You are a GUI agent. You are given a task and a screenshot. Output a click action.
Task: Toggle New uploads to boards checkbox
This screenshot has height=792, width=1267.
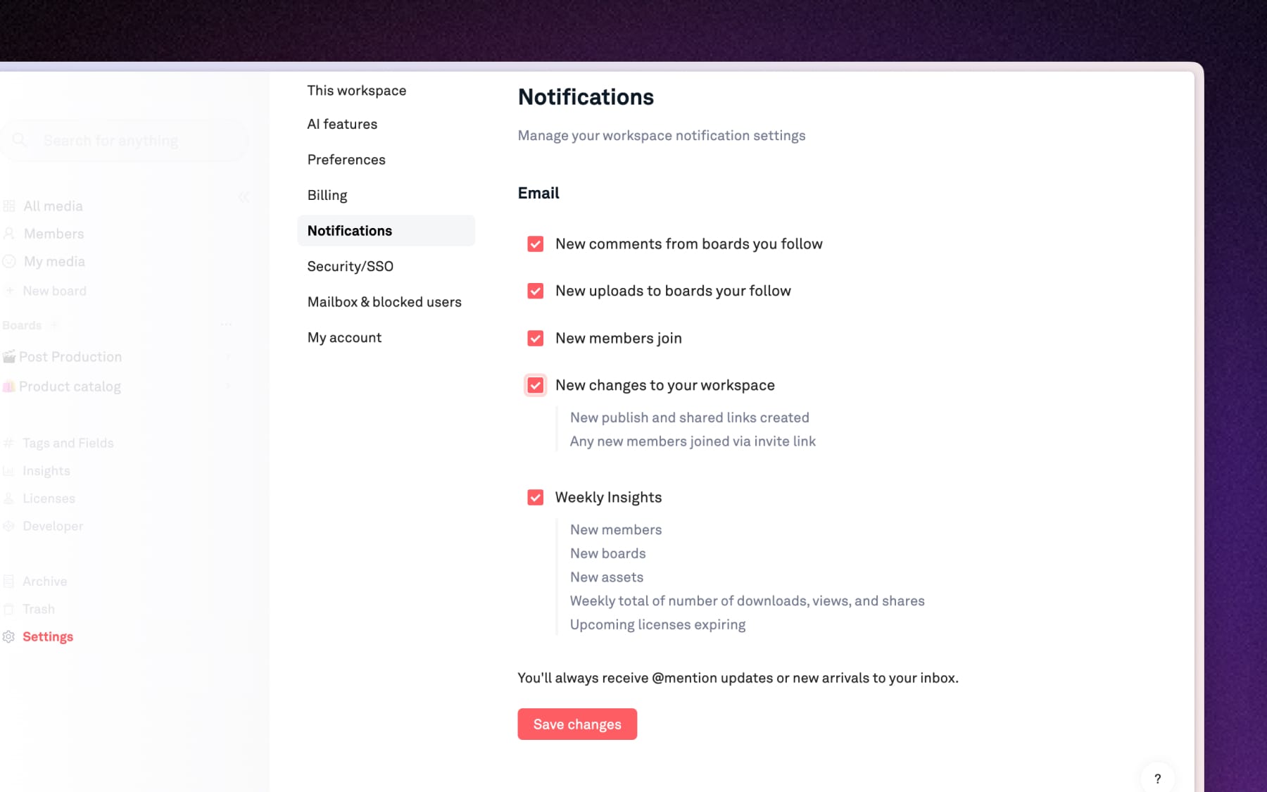(x=536, y=291)
